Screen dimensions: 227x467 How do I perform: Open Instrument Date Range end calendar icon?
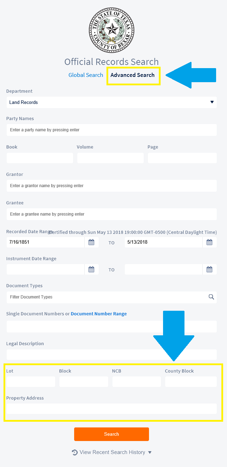[209, 269]
